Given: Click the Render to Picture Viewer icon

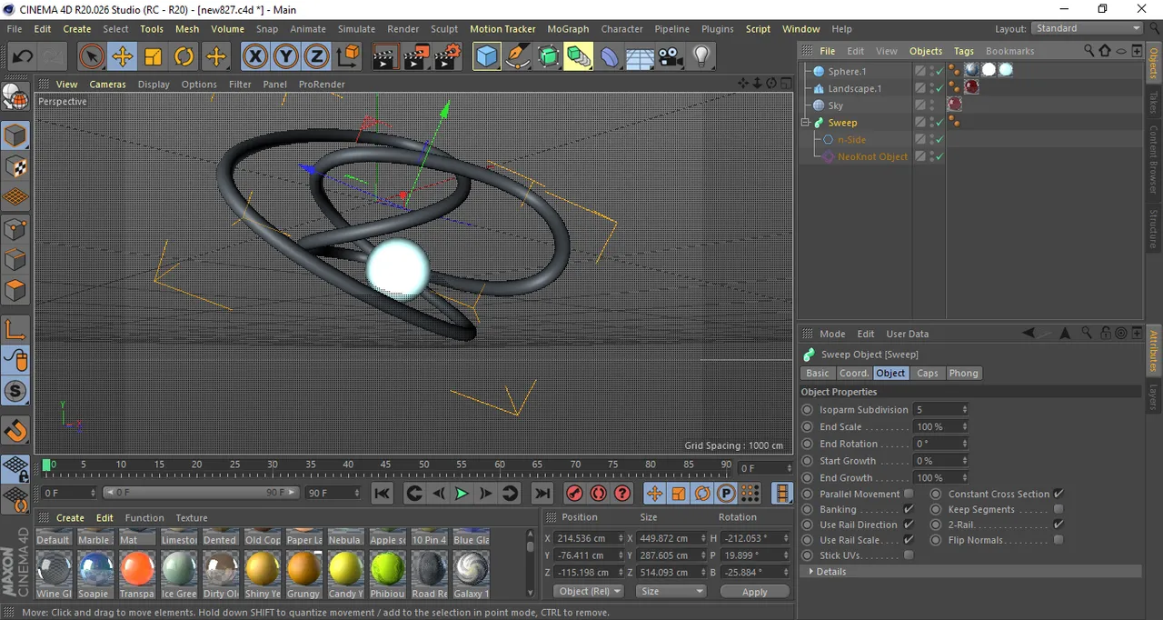Looking at the screenshot, I should coord(415,57).
